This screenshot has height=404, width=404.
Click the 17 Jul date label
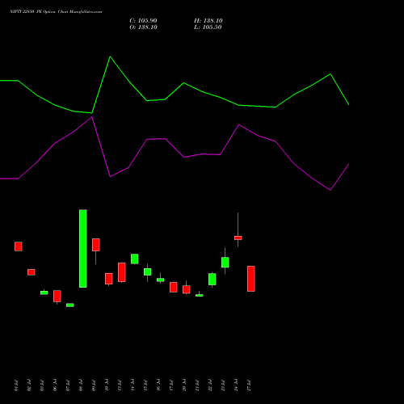pos(171,385)
